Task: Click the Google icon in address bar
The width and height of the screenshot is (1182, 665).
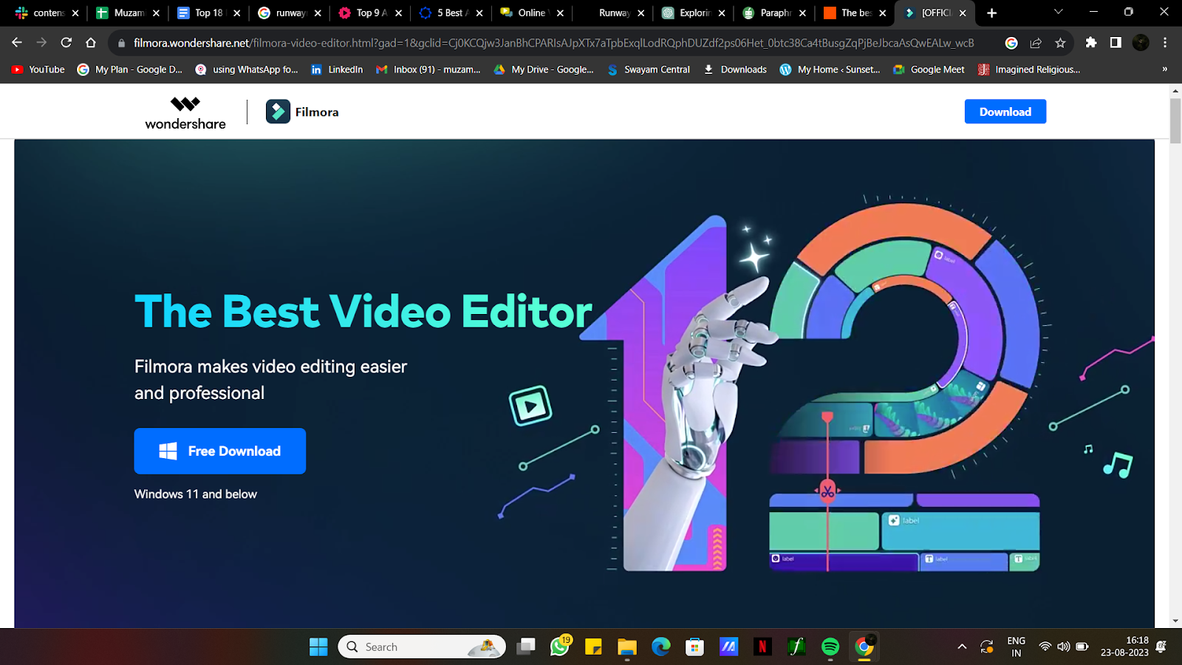Action: coord(1011,43)
